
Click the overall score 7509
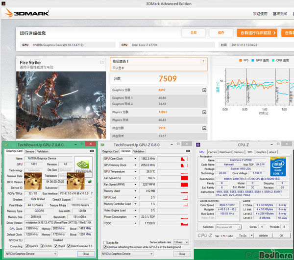pyautogui.click(x=168, y=78)
